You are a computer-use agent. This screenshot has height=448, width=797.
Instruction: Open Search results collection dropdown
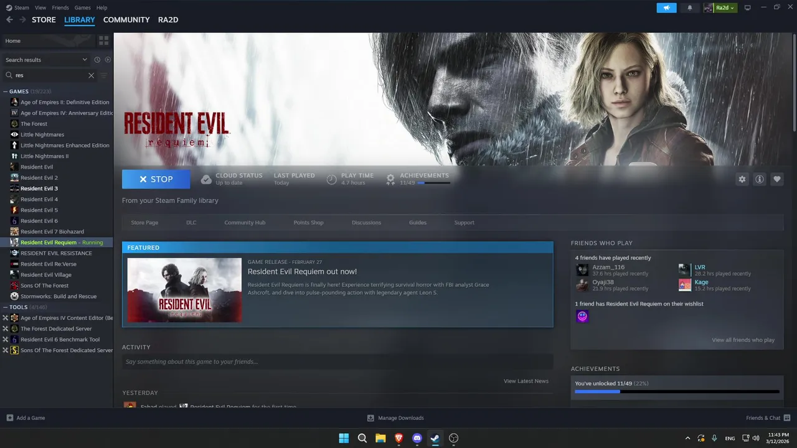point(47,60)
